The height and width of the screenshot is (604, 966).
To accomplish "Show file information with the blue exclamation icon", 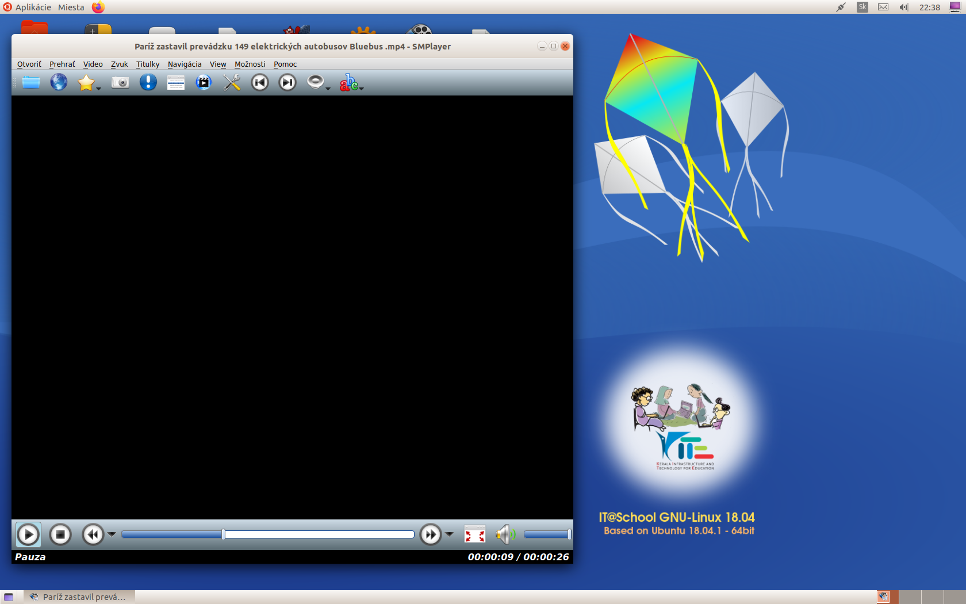I will (x=148, y=82).
